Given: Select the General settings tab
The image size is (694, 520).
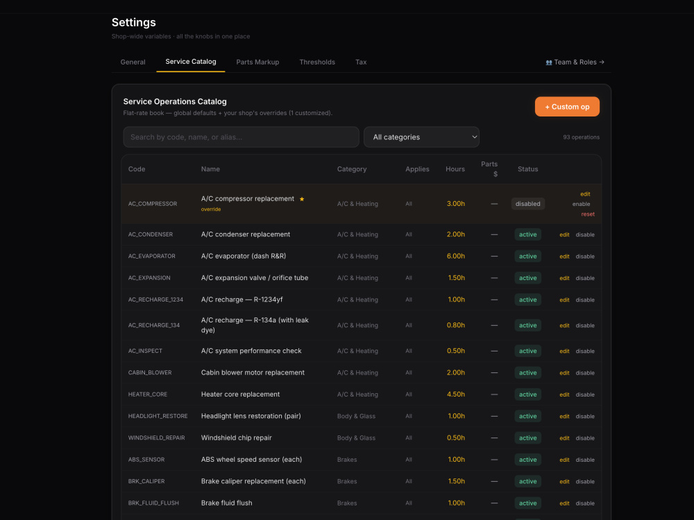Looking at the screenshot, I should (x=133, y=62).
